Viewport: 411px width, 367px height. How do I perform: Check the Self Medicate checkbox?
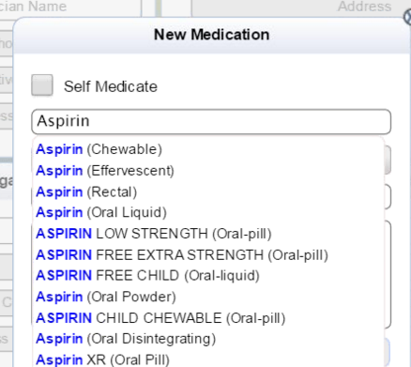coord(42,85)
